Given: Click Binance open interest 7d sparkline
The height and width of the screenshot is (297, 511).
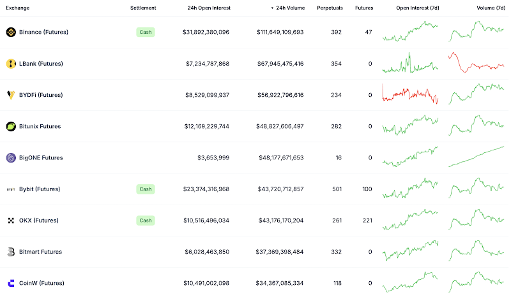Looking at the screenshot, I should pyautogui.click(x=410, y=31).
